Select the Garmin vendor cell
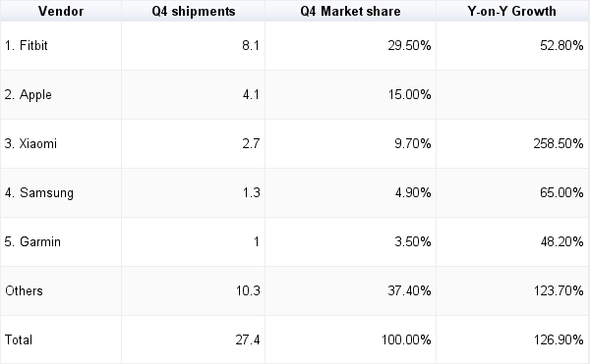Image resolution: width=590 pixels, height=364 pixels. pos(61,241)
